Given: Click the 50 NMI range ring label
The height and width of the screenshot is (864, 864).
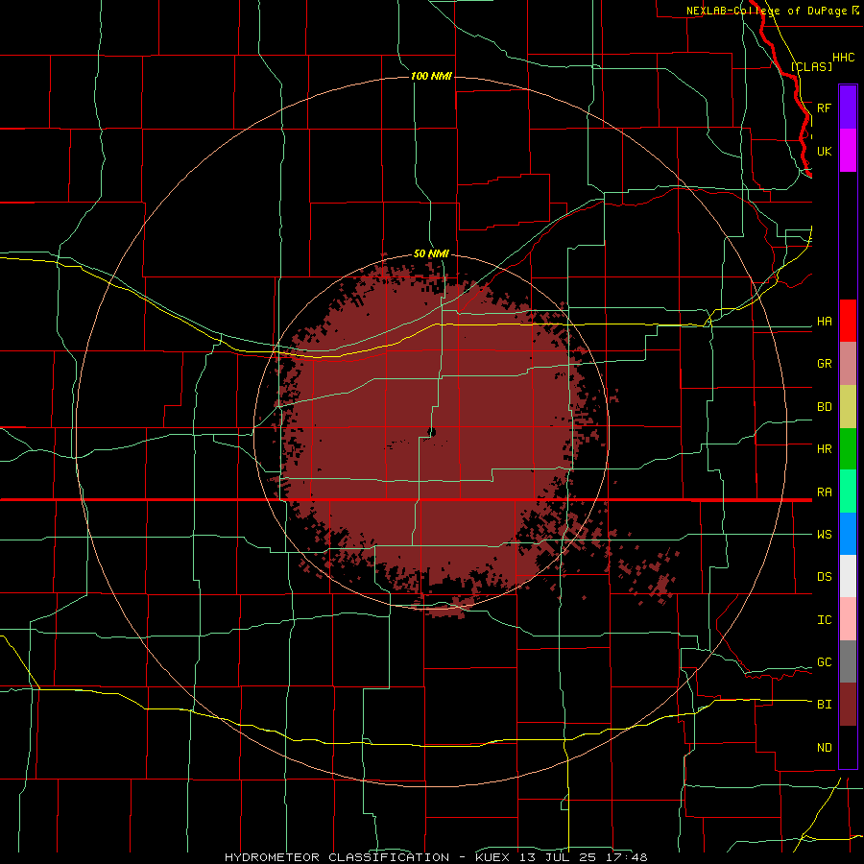Looking at the screenshot, I should [431, 254].
